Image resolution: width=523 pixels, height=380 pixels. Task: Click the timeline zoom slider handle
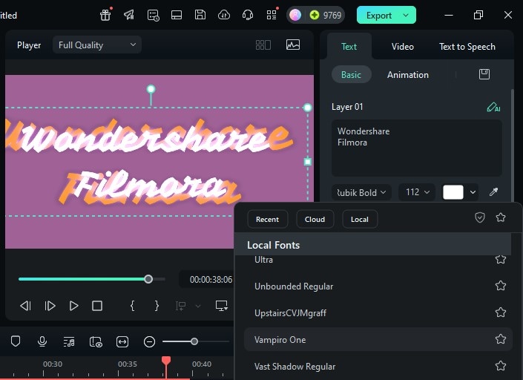[x=194, y=341]
